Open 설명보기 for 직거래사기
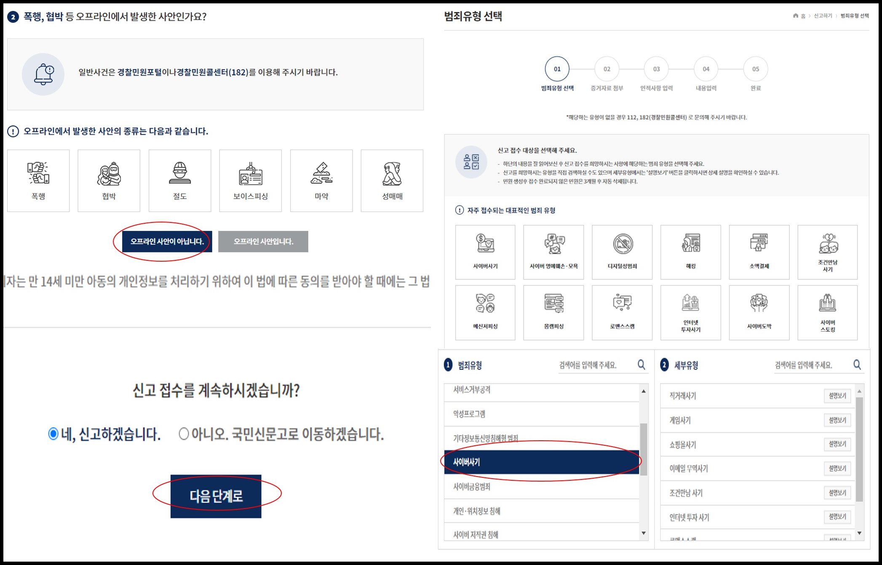This screenshot has height=565, width=882. coord(837,396)
